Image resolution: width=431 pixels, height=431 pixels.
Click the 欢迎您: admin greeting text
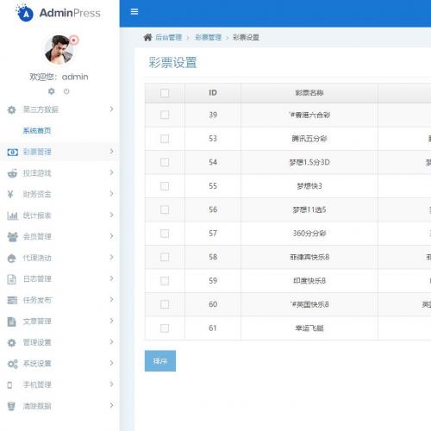[59, 77]
